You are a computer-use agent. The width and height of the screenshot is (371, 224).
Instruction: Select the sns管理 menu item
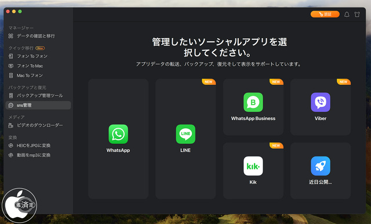tap(38, 105)
